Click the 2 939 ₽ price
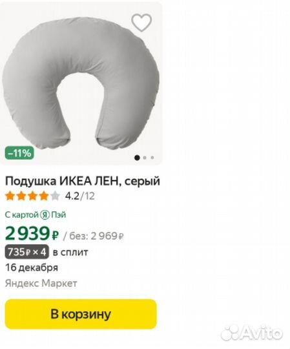This screenshot has width=290, height=349. point(32,233)
